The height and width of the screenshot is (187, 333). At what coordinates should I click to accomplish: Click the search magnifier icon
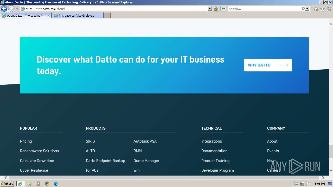tap(303, 9)
